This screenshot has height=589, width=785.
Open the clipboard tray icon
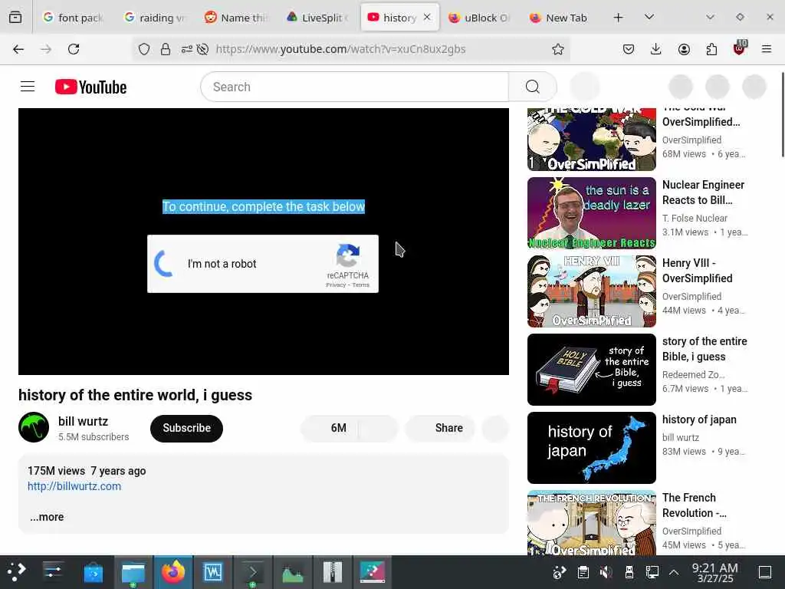tap(583, 572)
